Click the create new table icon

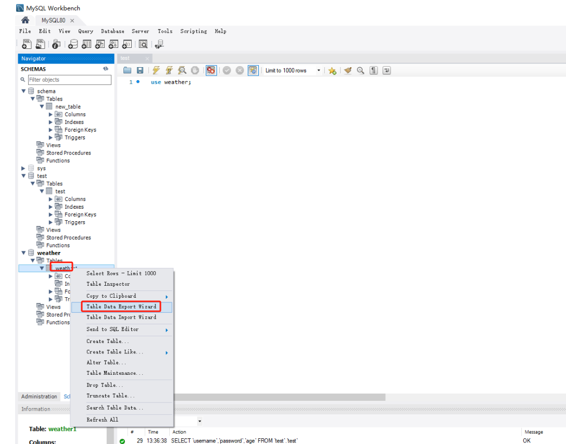point(86,44)
